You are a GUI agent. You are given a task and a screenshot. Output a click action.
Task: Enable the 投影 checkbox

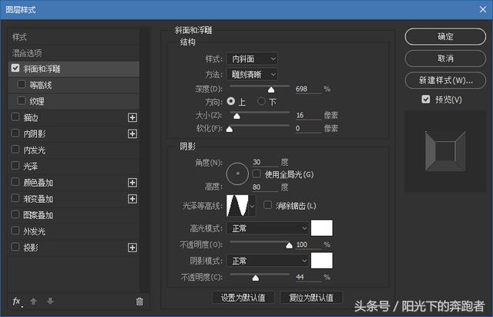coord(15,247)
